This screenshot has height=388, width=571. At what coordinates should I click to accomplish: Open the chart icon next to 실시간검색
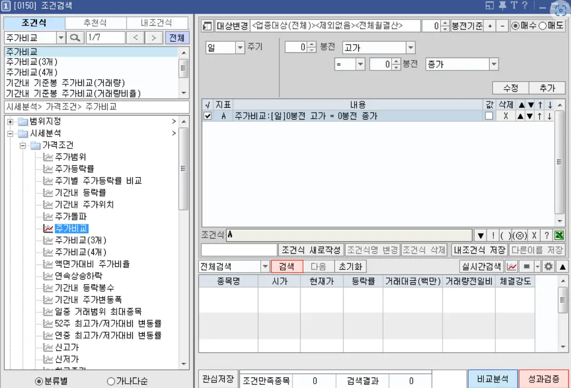[x=512, y=267]
